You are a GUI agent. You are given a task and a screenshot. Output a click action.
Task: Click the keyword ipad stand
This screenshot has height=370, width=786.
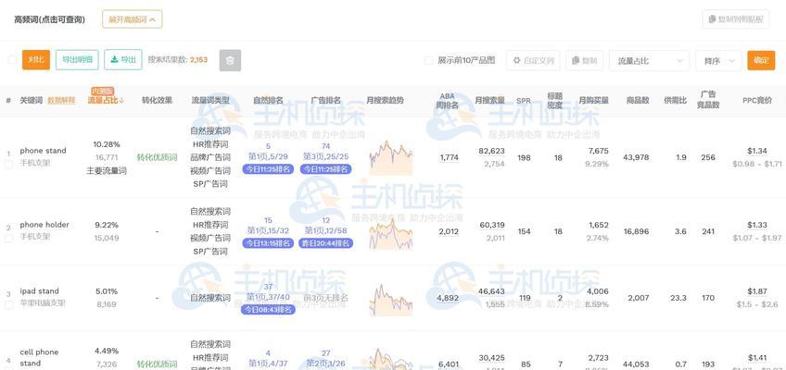(40, 291)
